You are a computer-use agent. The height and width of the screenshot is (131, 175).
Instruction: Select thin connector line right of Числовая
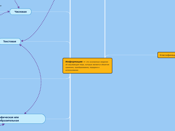coord(50,12)
